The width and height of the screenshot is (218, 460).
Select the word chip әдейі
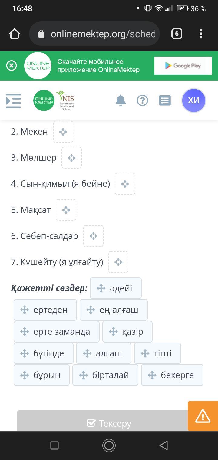pyautogui.click(x=116, y=288)
